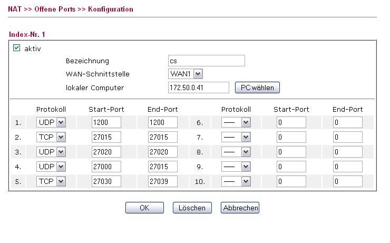Click row 10 End-Port field

coord(348,181)
